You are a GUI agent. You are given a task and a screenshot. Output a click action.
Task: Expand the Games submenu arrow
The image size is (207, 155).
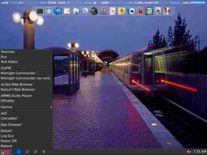point(51,107)
